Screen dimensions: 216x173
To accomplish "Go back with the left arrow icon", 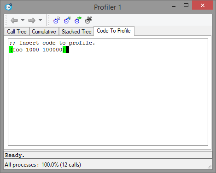I will pos(14,20).
